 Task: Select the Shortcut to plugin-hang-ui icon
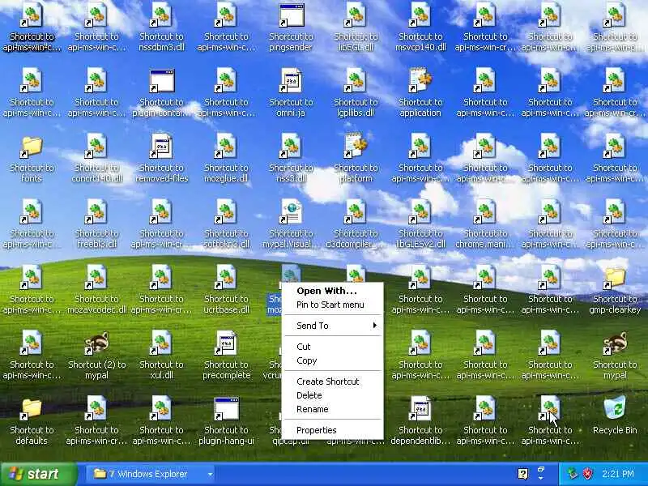[226, 421]
